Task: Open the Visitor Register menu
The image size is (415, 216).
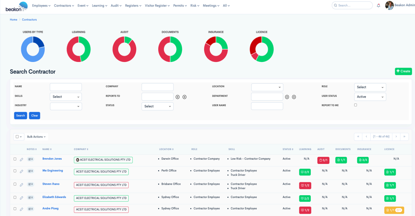Action: click(157, 6)
